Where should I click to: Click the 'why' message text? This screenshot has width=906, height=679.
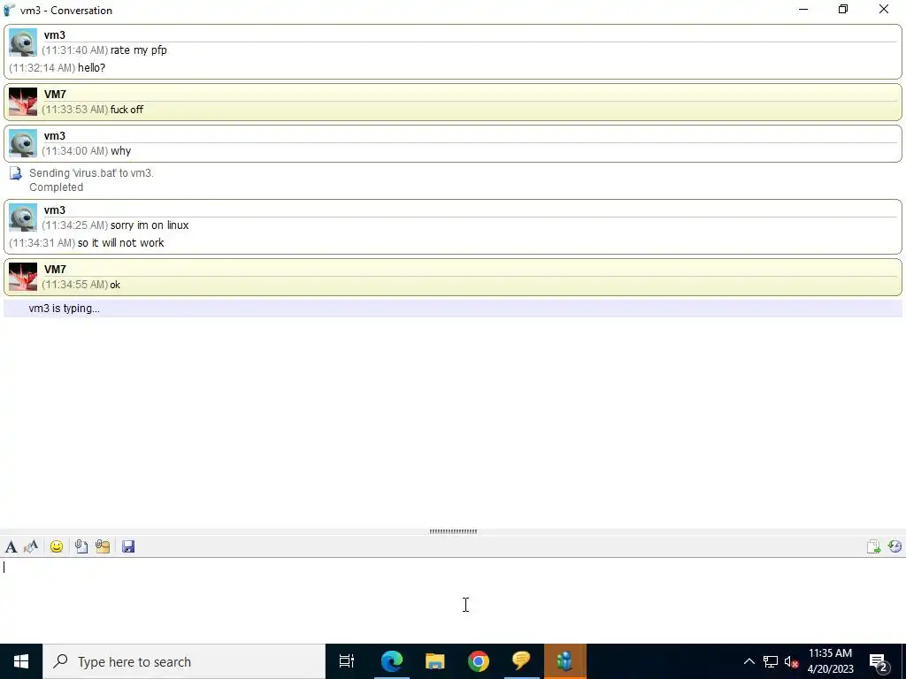point(120,151)
